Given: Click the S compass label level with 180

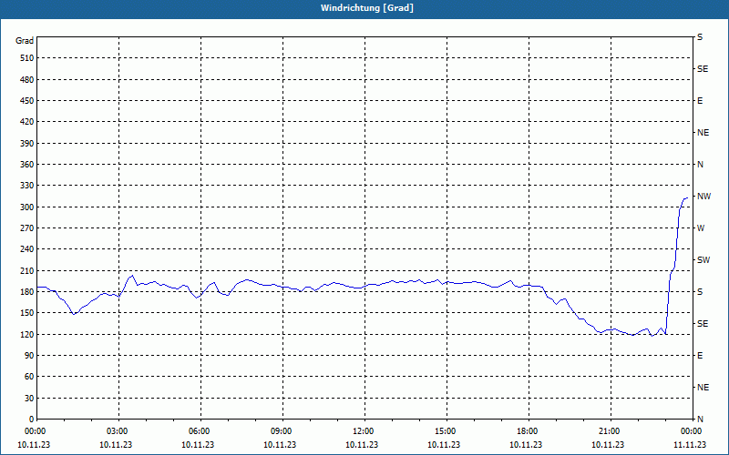Looking at the screenshot, I should point(700,292).
